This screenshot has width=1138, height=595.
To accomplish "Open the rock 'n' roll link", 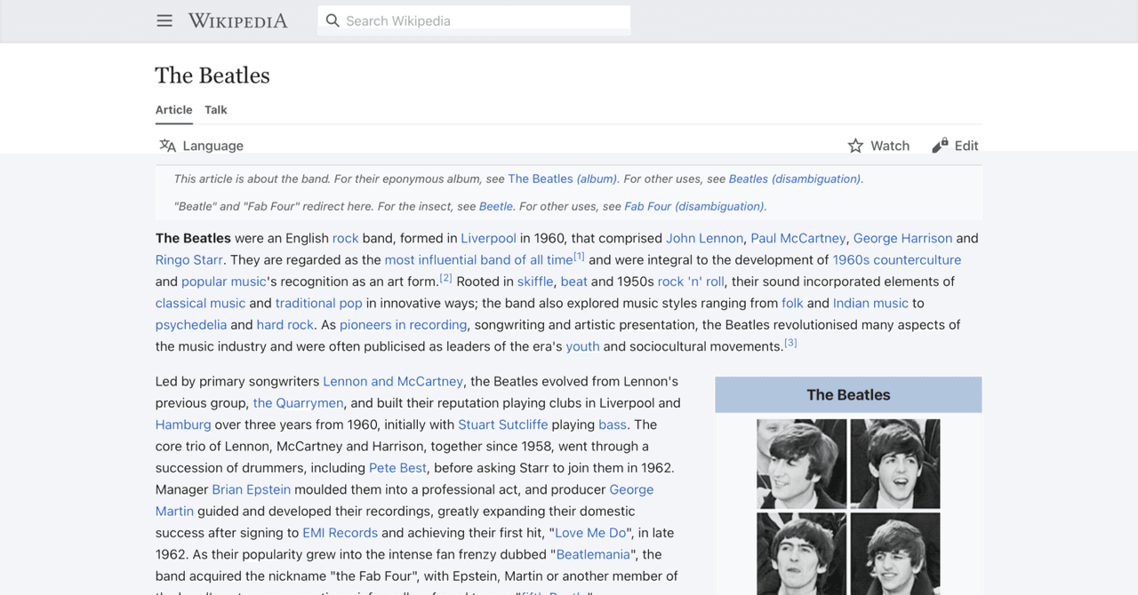I will pyautogui.click(x=691, y=282).
